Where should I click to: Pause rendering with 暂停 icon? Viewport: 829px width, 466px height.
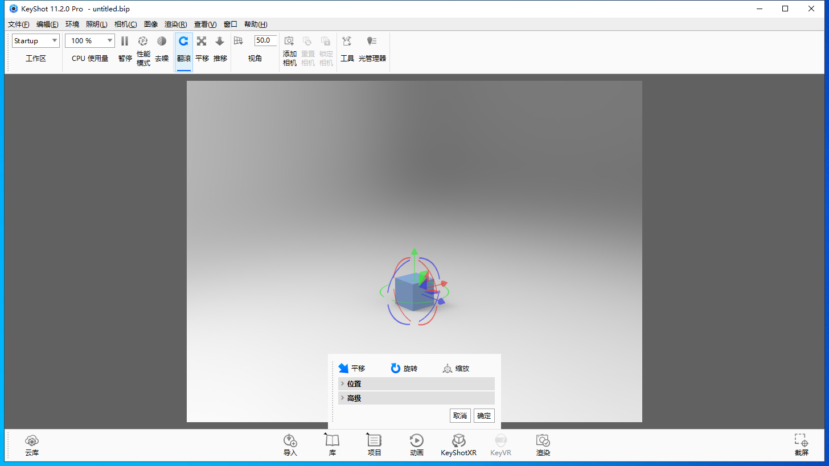click(x=125, y=41)
